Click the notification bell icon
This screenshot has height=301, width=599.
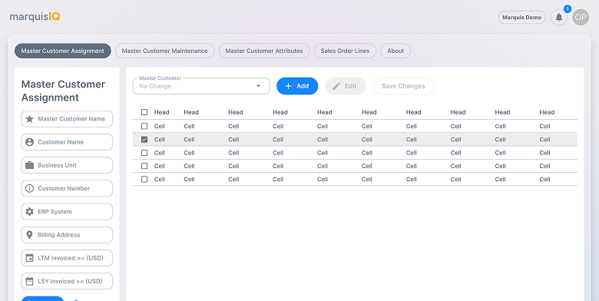tap(559, 18)
